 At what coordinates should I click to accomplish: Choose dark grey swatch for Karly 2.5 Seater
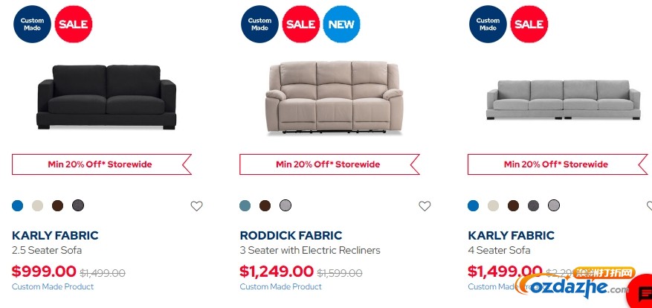pyautogui.click(x=78, y=205)
